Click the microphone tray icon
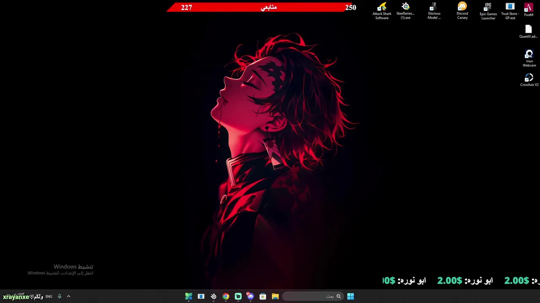The height and width of the screenshot is (303, 540). (x=59, y=296)
